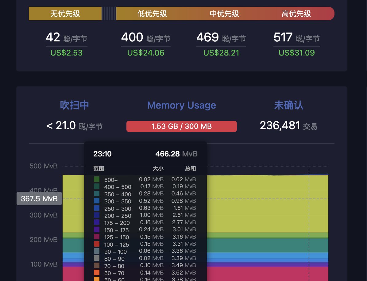This screenshot has height=281, width=367.
Task: Click the 400 – 500 range color swatch
Action: click(97, 187)
